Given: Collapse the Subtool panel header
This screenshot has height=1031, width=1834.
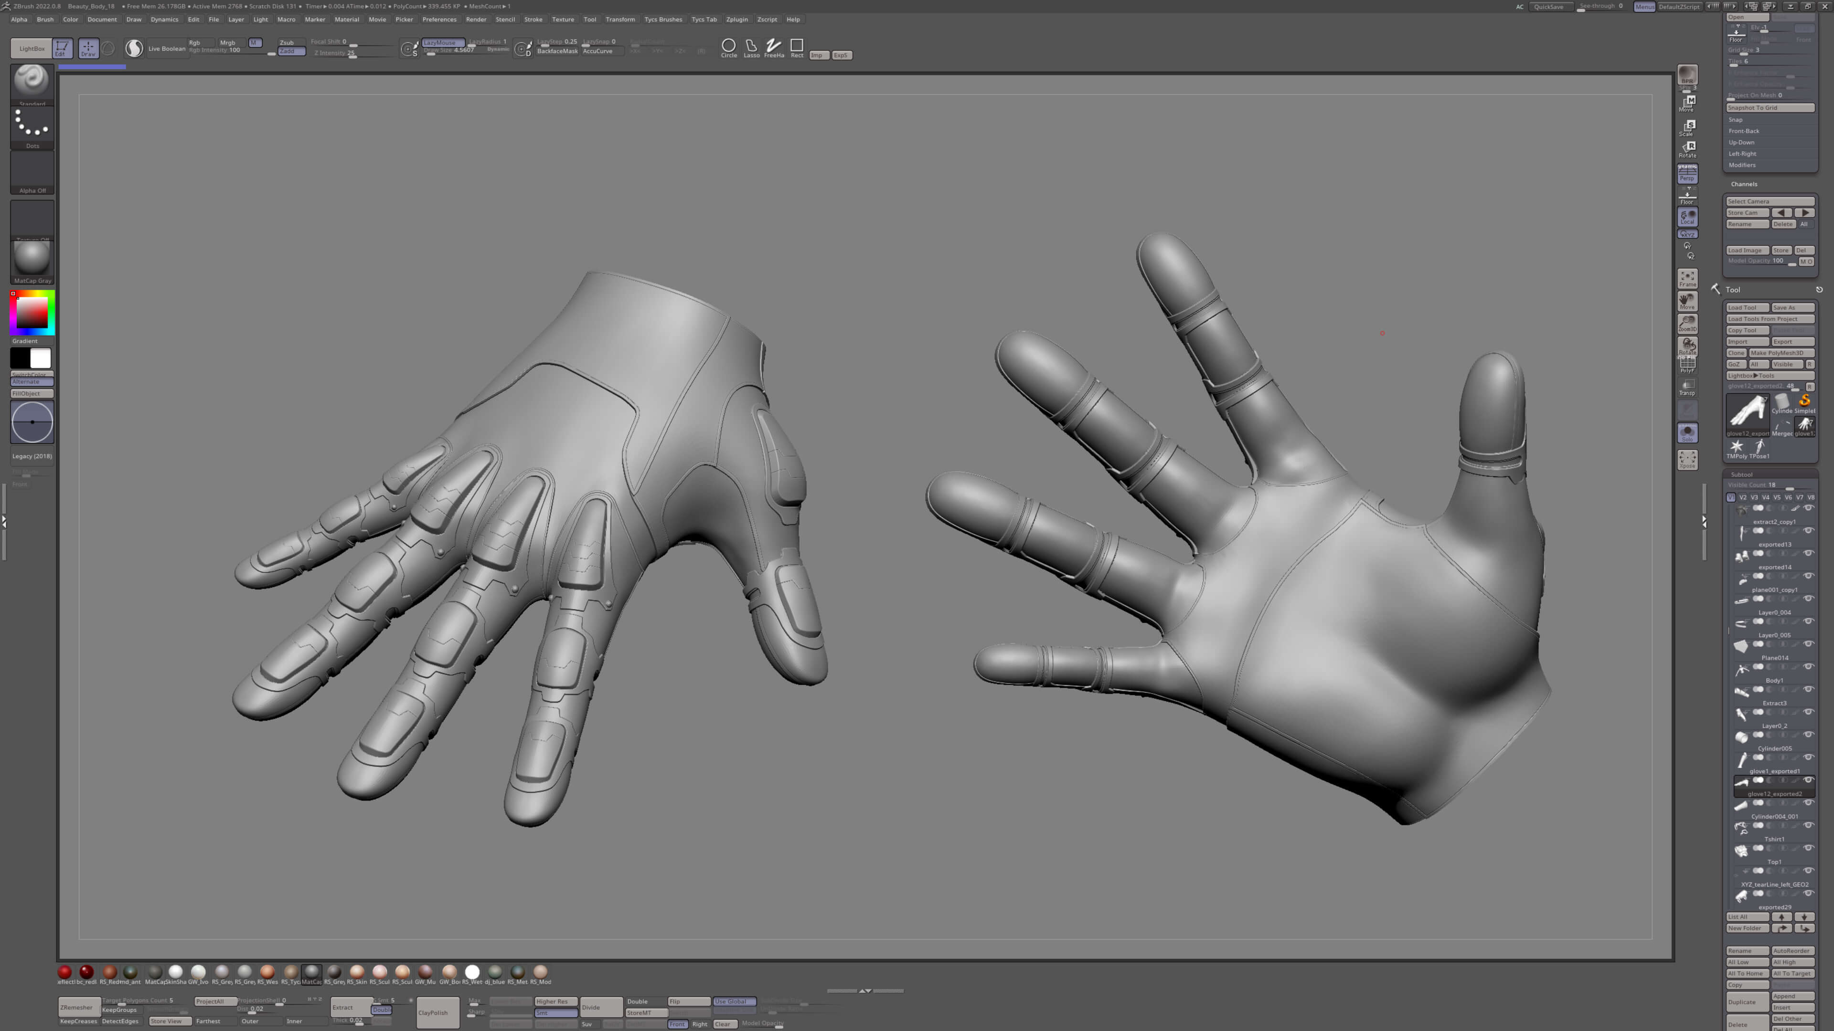Looking at the screenshot, I should coord(1770,474).
